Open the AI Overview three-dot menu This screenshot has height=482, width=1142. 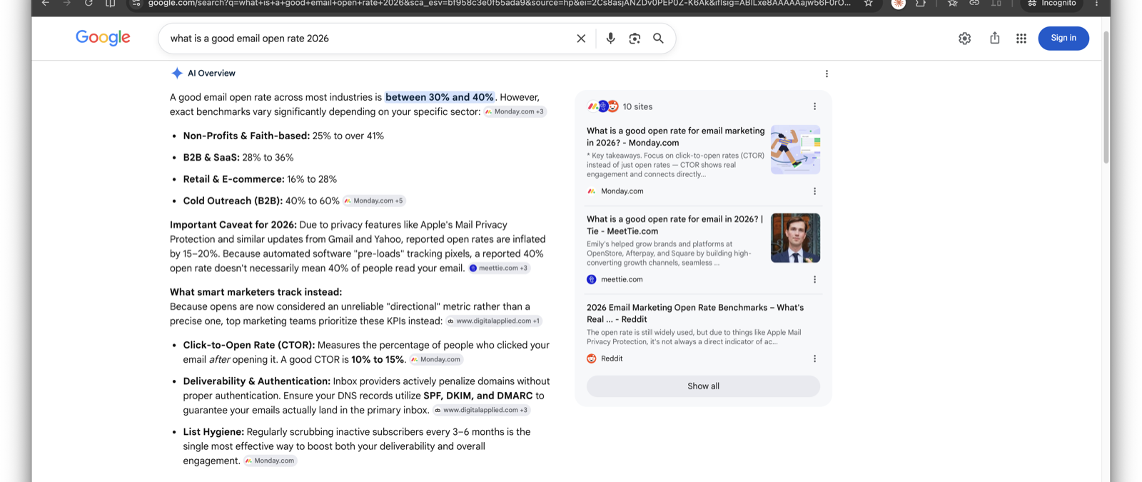(x=827, y=74)
